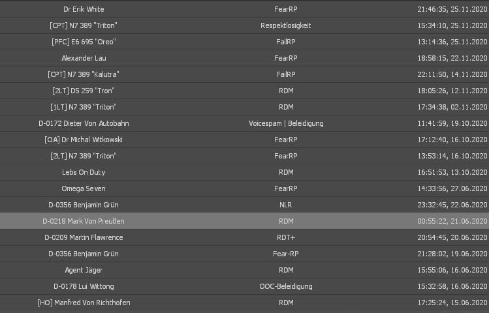Click the [1LT] N7 389 "Triton" row
The width and height of the screenshot is (489, 313).
click(x=244, y=107)
